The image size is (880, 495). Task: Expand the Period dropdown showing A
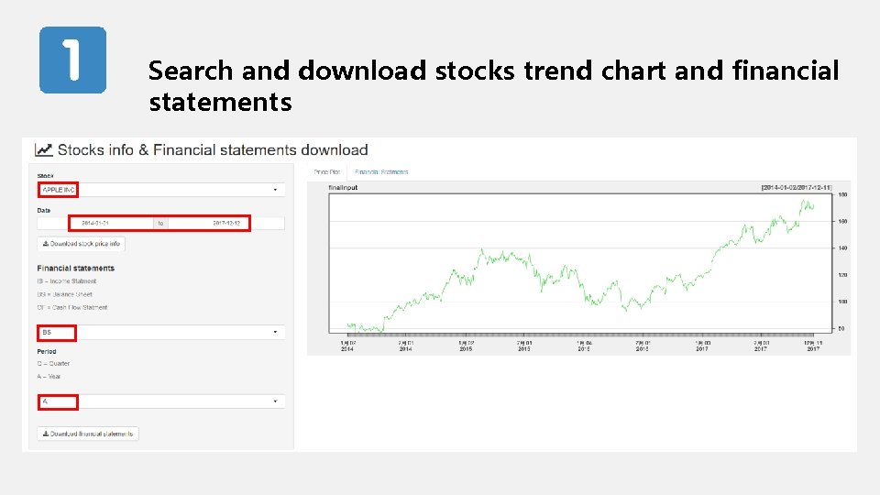[160, 401]
